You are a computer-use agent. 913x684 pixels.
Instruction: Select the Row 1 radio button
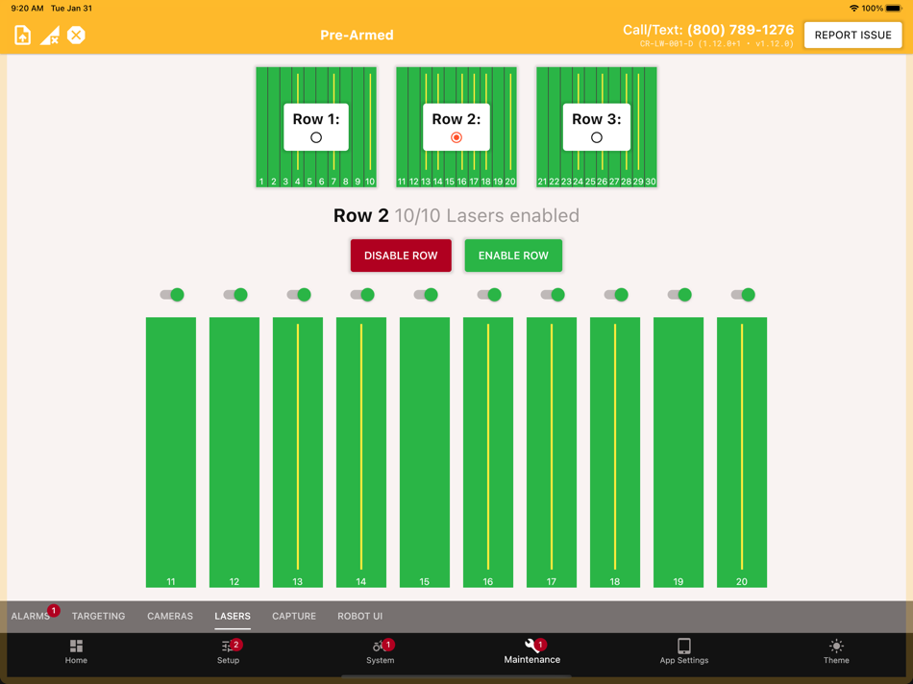pos(316,137)
